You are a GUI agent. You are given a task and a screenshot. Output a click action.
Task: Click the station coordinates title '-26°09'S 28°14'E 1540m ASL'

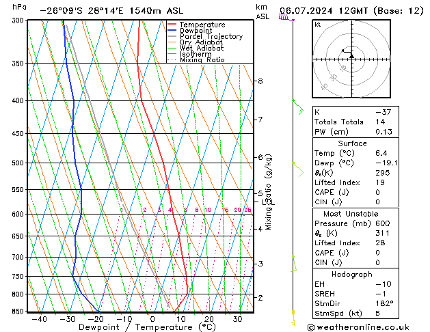pos(111,11)
